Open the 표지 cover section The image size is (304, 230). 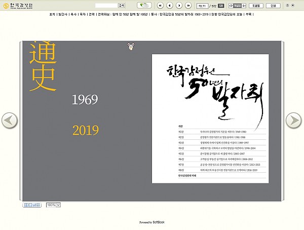click(52, 14)
